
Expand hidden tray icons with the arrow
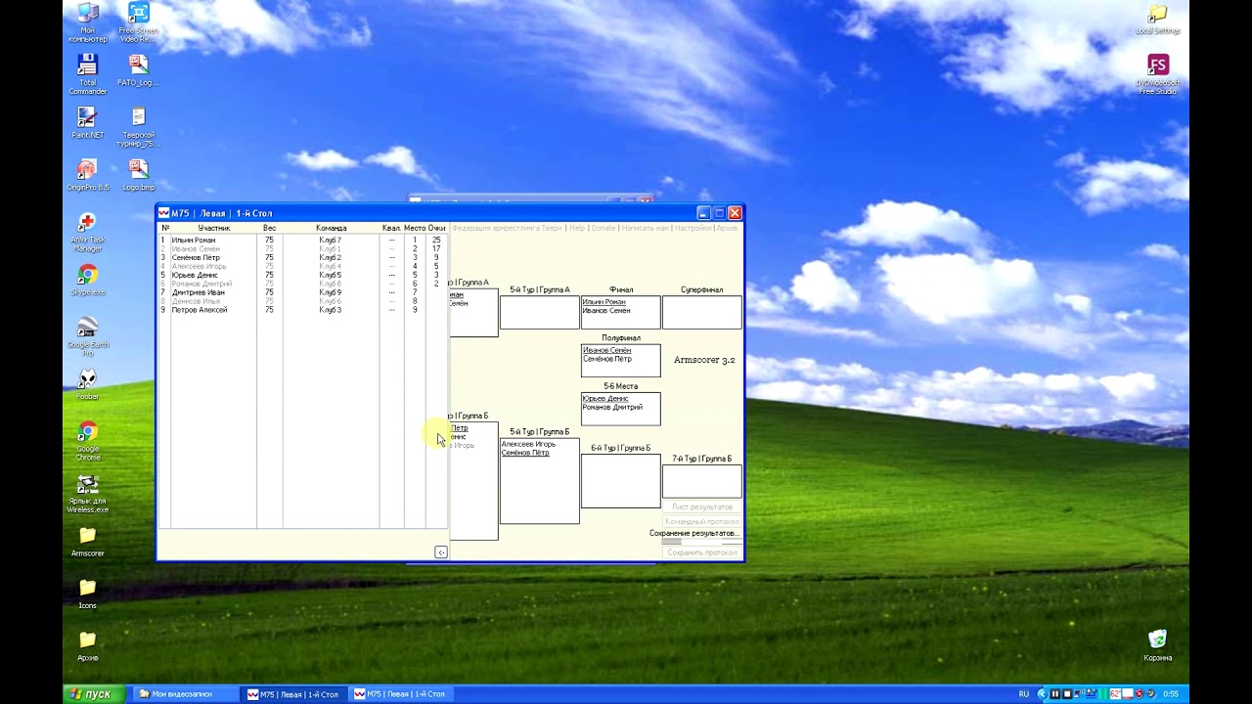pos(1042,694)
